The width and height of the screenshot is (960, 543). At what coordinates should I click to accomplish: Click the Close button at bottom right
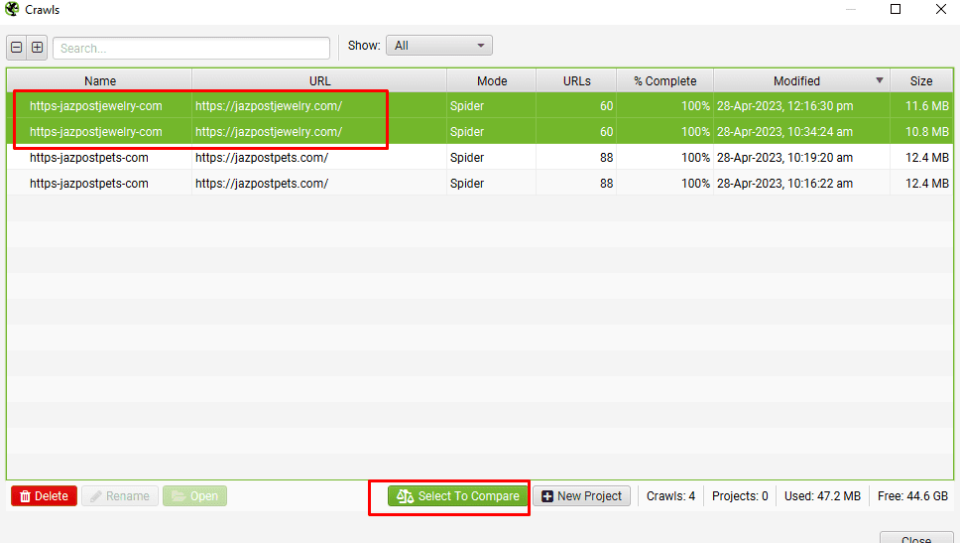tap(916, 537)
